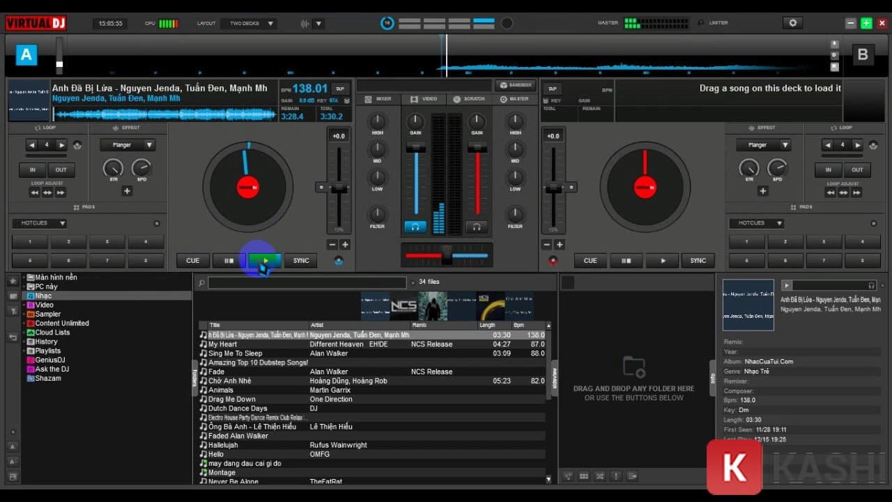Click deck B pause-stop button
The width and height of the screenshot is (892, 502).
(x=626, y=261)
